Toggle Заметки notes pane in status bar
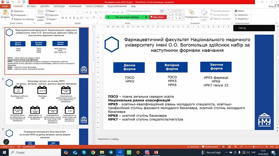The image size is (279, 156). point(193,147)
